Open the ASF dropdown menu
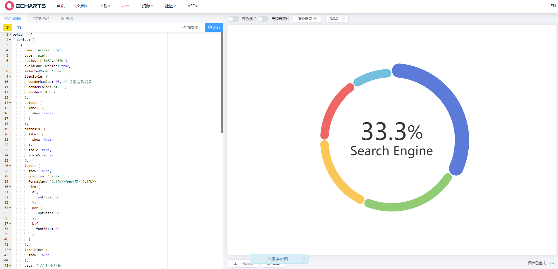Viewport: 558px width, 269px height. pyautogui.click(x=193, y=6)
